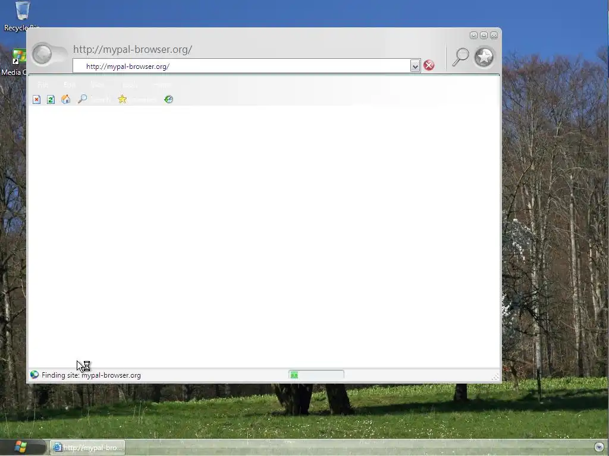Click the green loading progress bar
This screenshot has height=456, width=609.
click(x=316, y=375)
